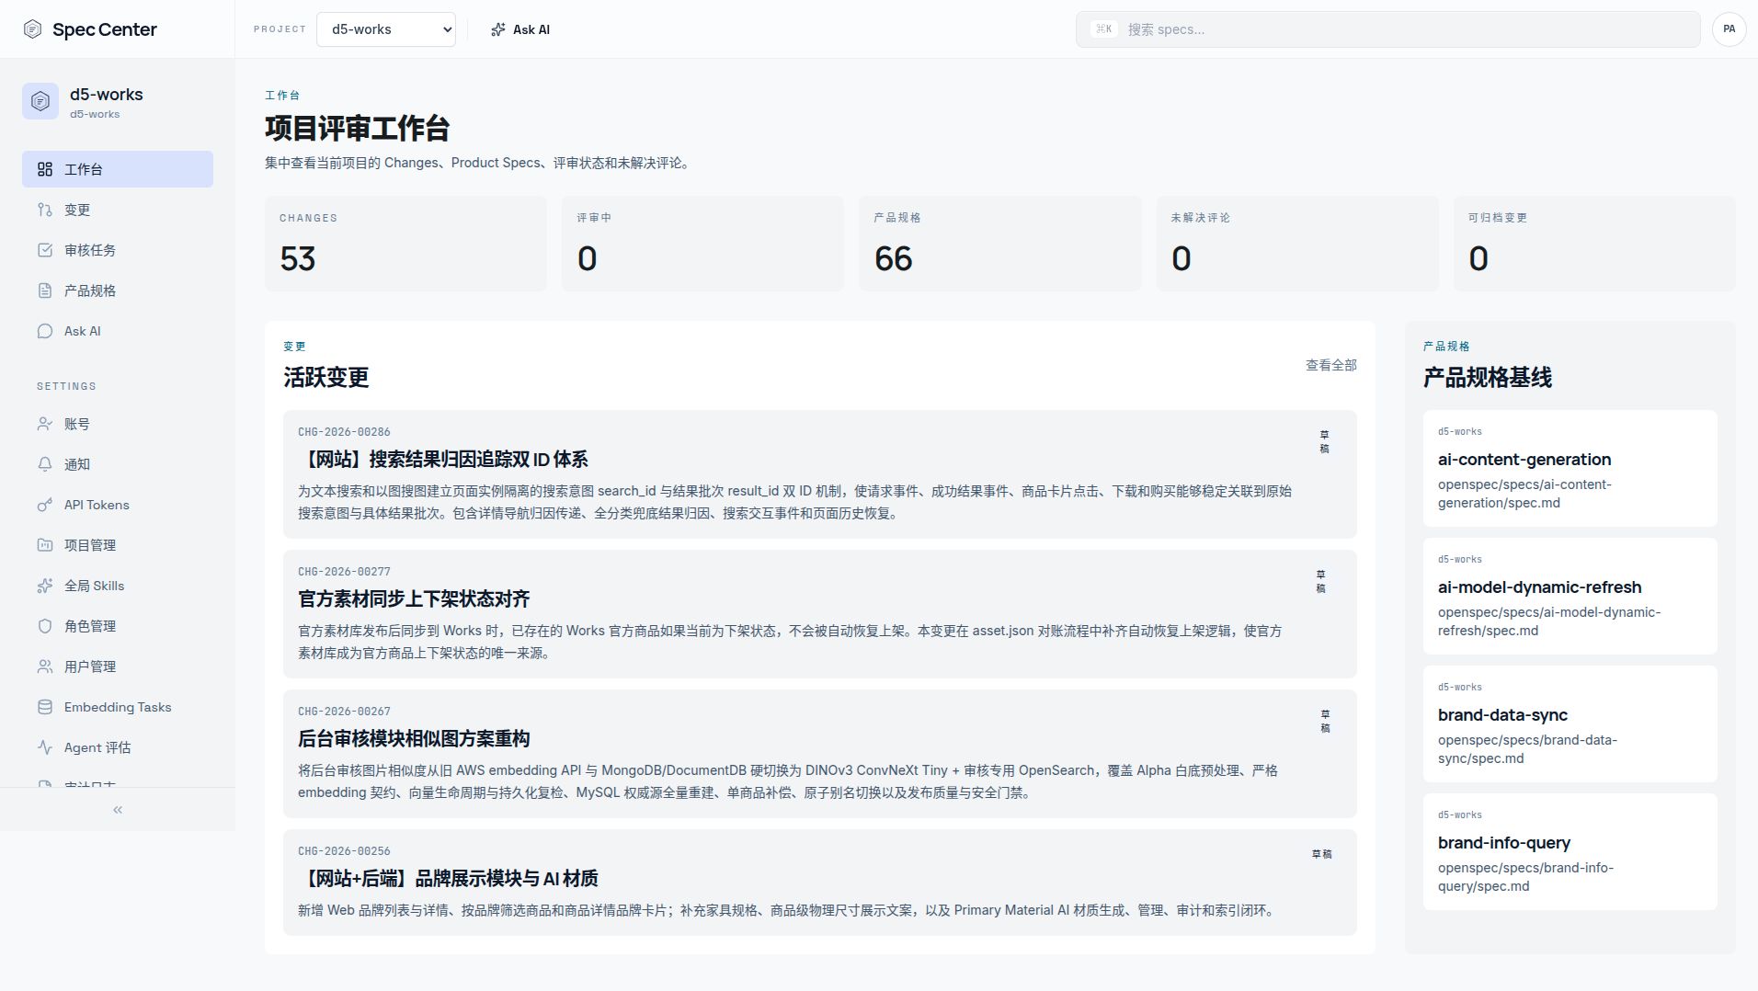Open change 后台审核模块相似图方案重构

click(x=820, y=754)
